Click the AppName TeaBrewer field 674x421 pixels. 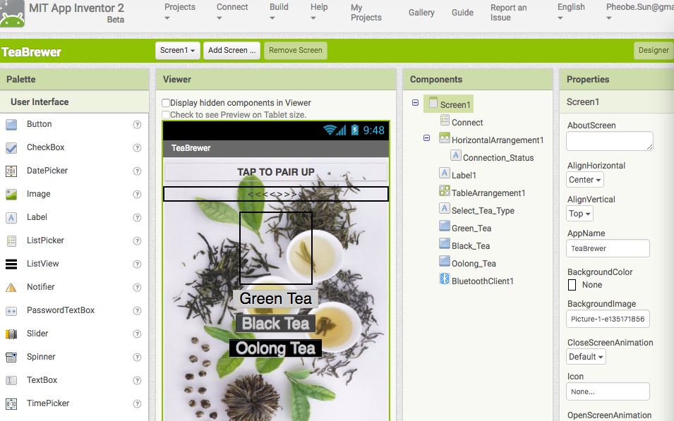(x=608, y=248)
